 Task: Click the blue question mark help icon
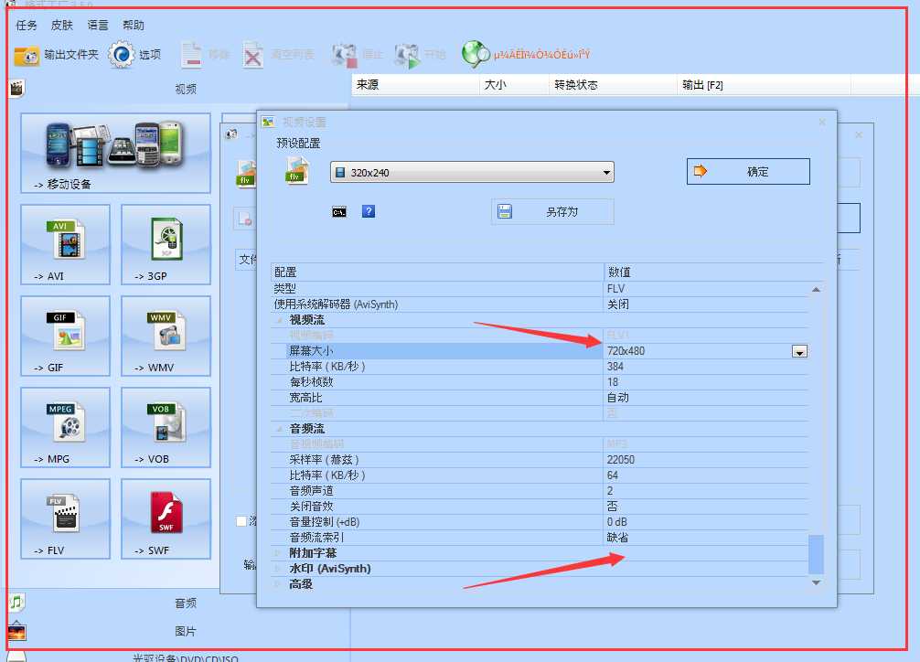coord(369,211)
